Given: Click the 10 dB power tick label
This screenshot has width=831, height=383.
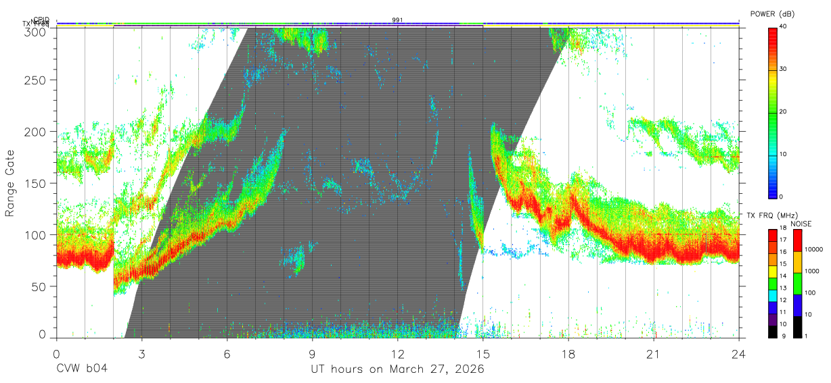Looking at the screenshot, I should pyautogui.click(x=784, y=154).
